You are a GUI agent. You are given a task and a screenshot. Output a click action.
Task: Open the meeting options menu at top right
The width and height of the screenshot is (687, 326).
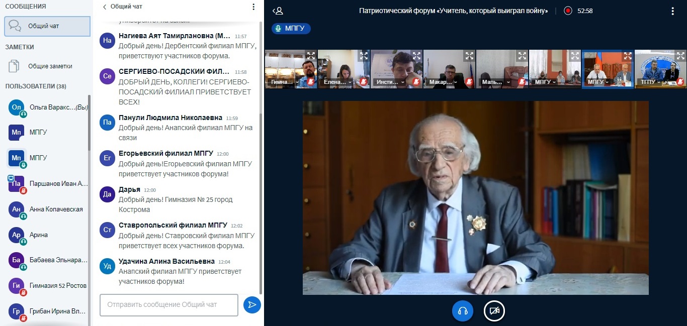pyautogui.click(x=672, y=11)
